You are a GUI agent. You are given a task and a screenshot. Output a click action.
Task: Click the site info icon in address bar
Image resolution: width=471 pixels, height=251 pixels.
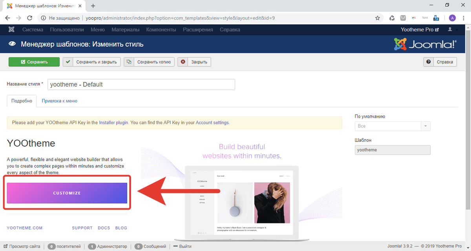43,18
